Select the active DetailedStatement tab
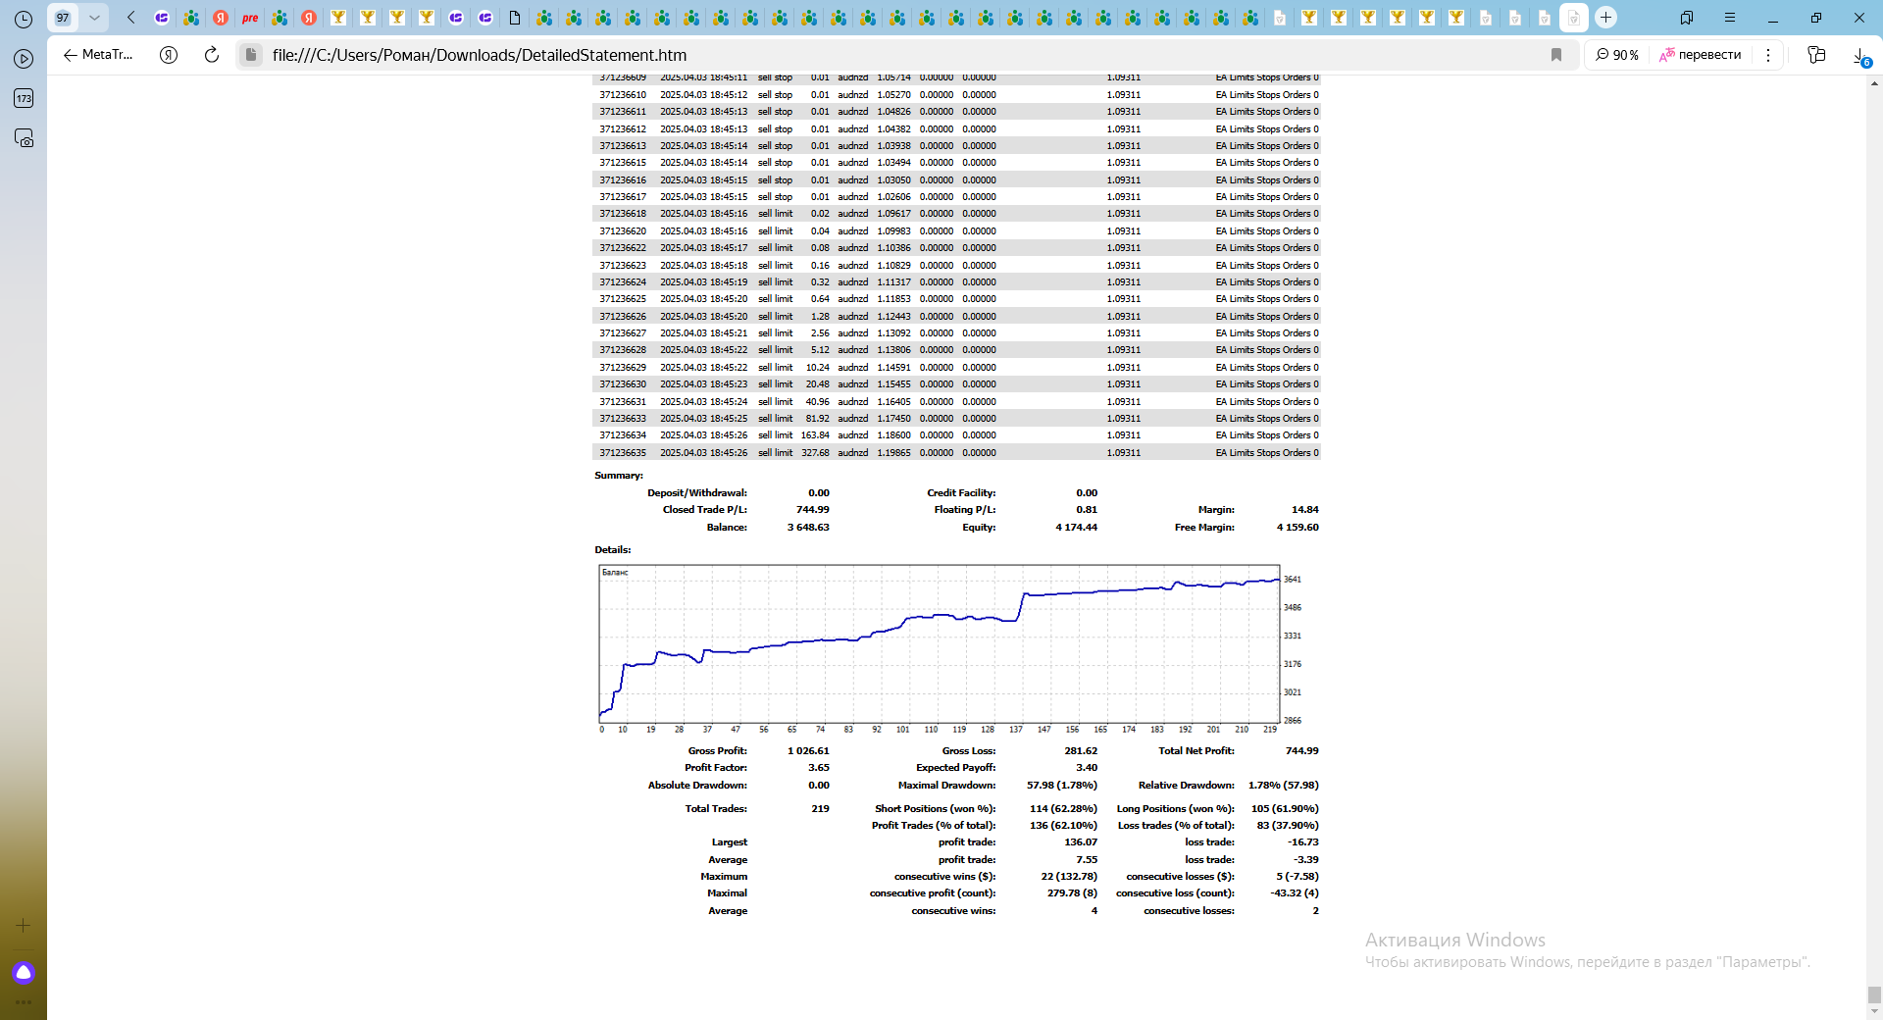The image size is (1883, 1020). [1573, 18]
